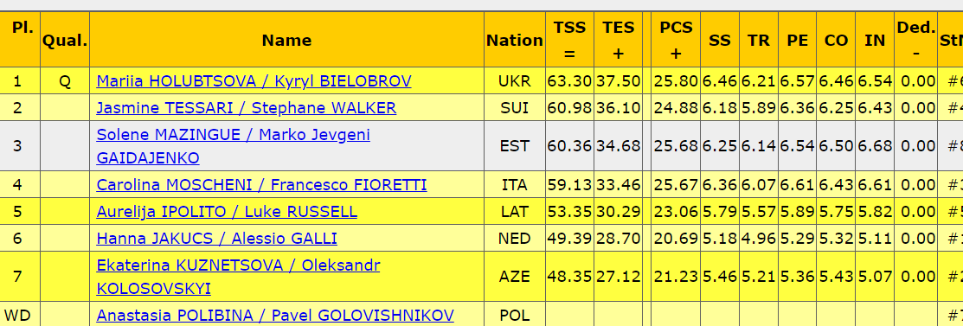Open Aurelija IPOLITO / Luke RUSSELL link
The image size is (963, 326).
coord(227,212)
